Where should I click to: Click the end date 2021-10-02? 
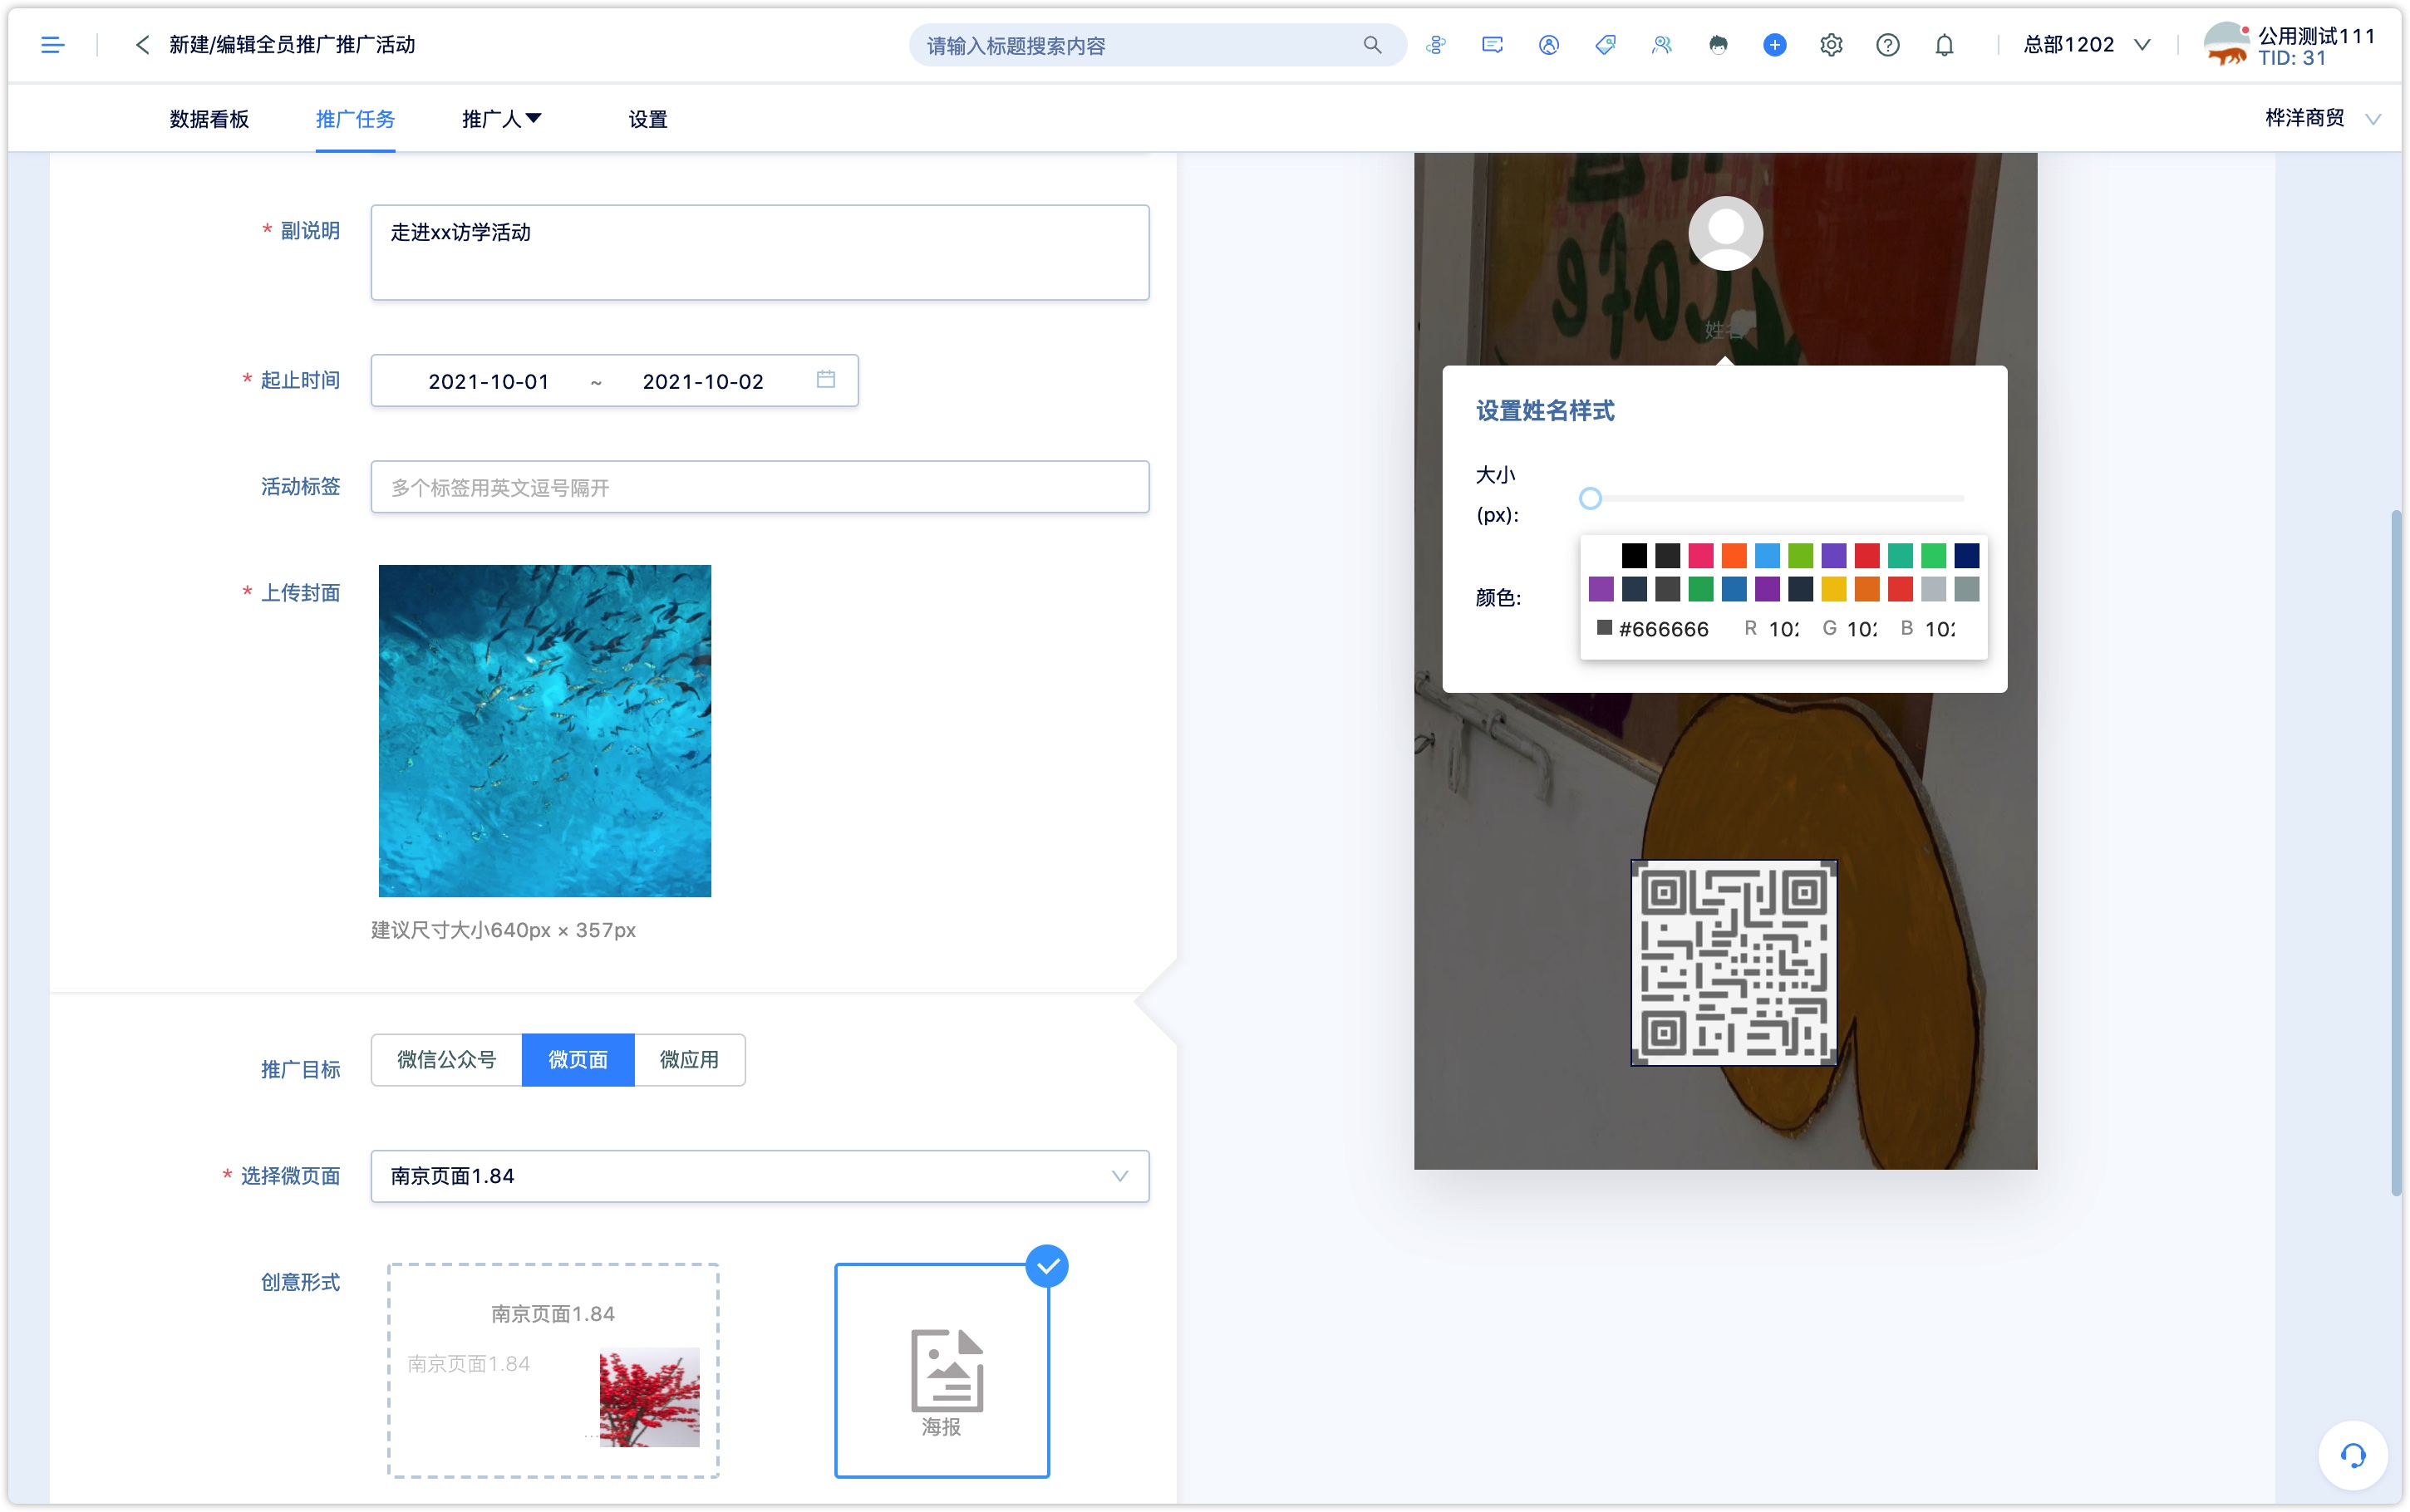pyautogui.click(x=703, y=381)
